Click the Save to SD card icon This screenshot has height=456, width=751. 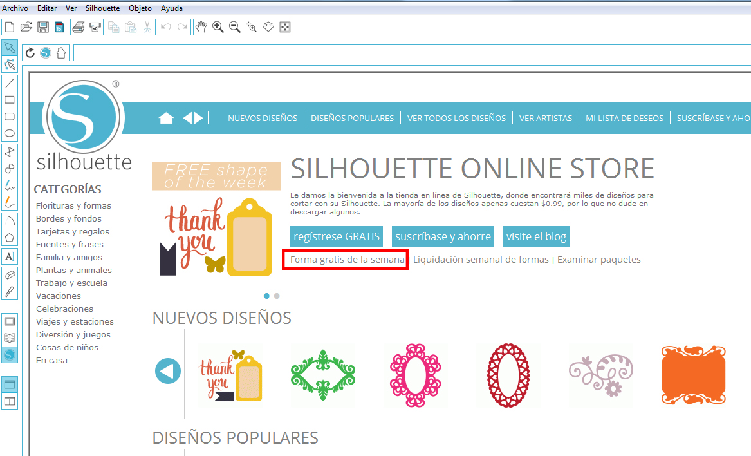59,27
